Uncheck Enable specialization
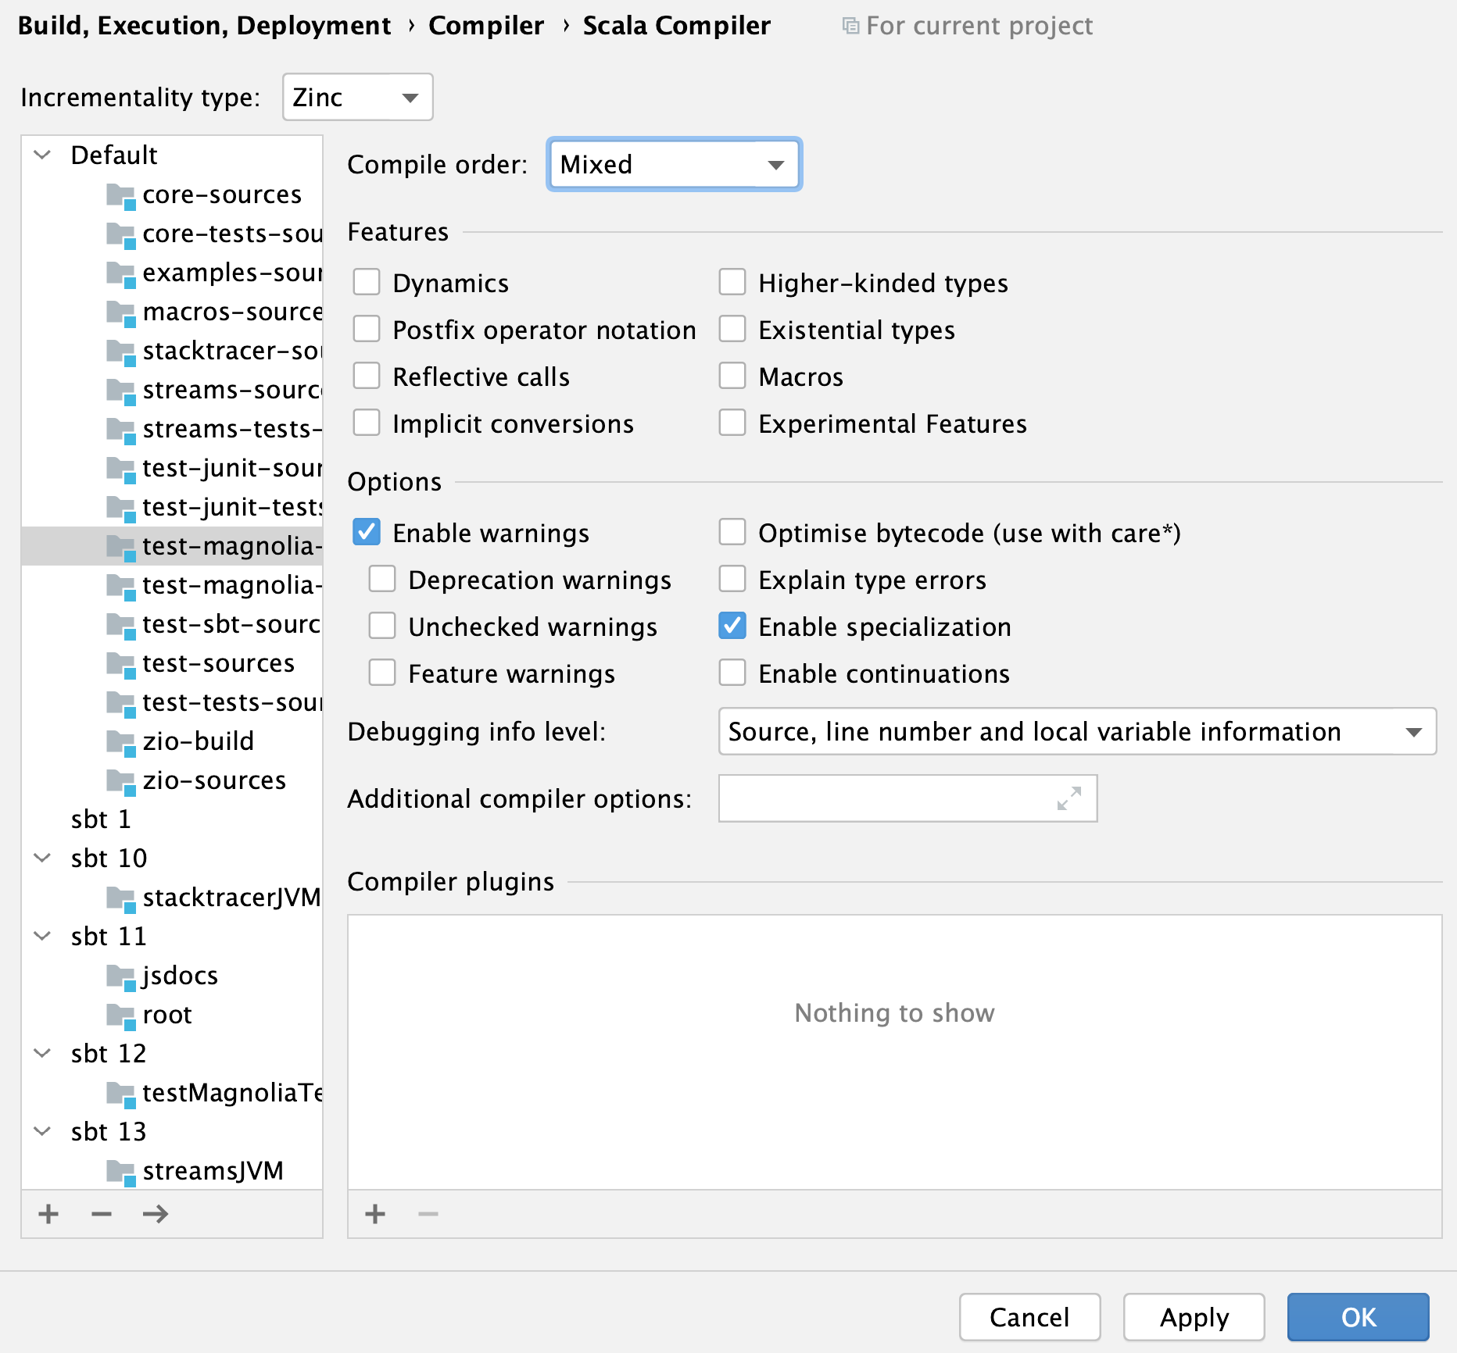The image size is (1457, 1353). pos(732,626)
